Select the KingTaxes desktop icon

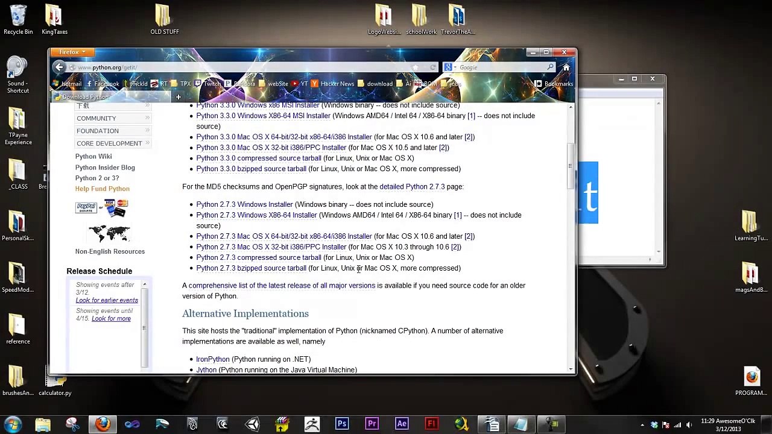click(54, 19)
